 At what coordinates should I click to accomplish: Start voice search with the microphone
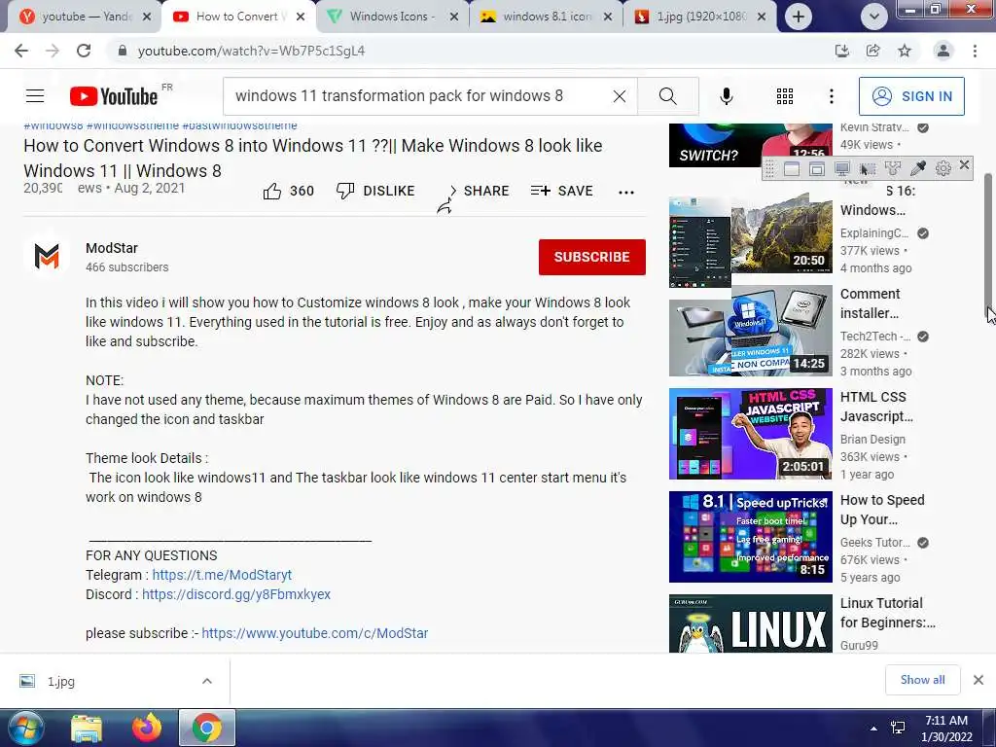coord(726,96)
